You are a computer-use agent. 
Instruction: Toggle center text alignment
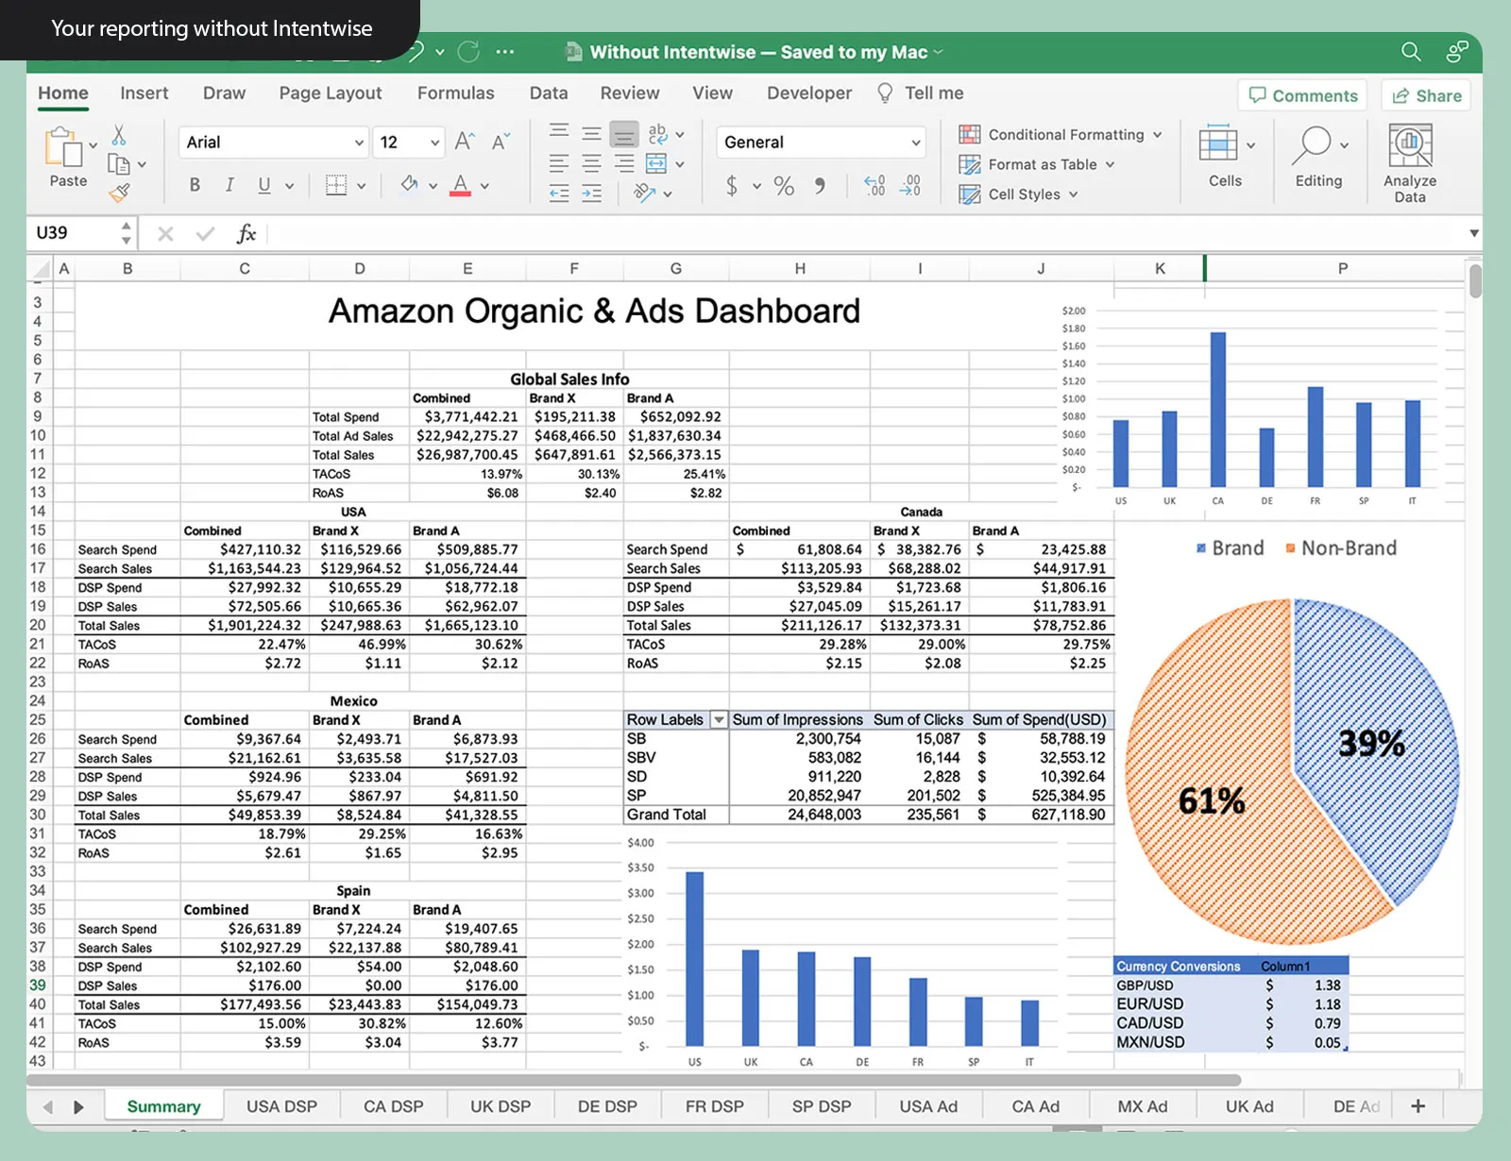point(592,164)
